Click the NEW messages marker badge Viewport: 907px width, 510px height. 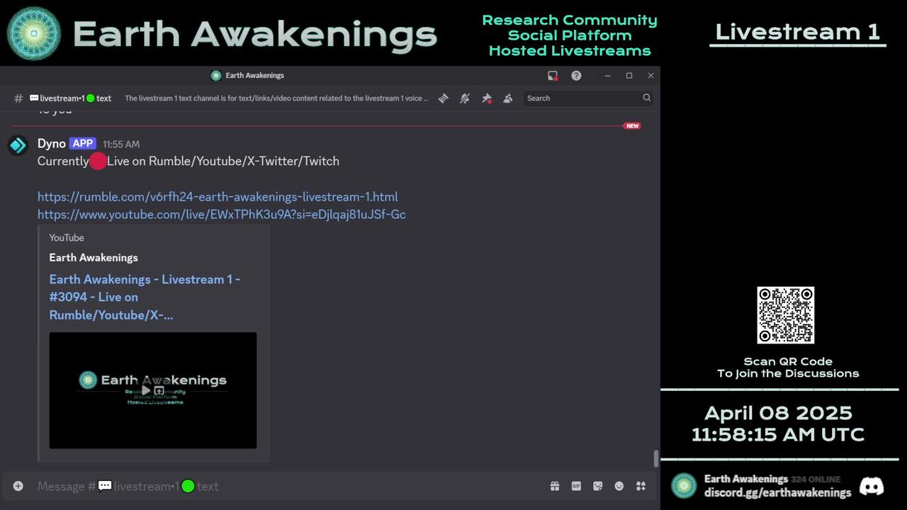pos(632,126)
